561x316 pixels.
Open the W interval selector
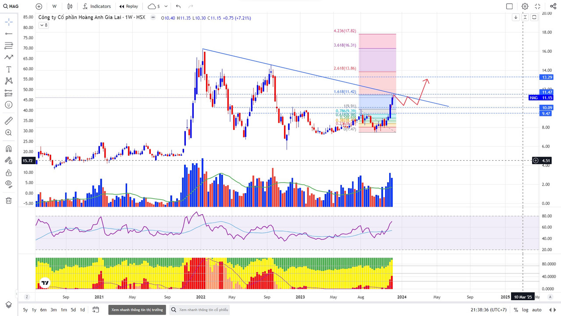pyautogui.click(x=54, y=6)
